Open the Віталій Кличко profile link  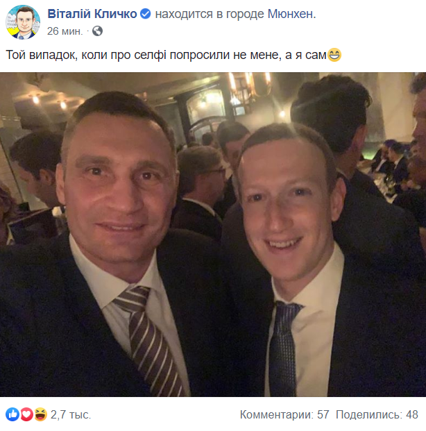(92, 13)
